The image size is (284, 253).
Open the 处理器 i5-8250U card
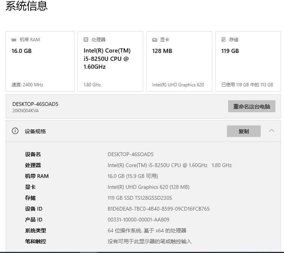[x=110, y=62]
